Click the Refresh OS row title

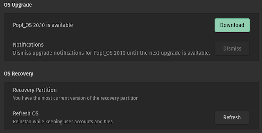tap(26, 114)
